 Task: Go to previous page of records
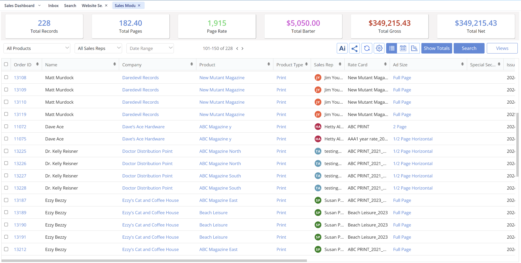(x=237, y=48)
